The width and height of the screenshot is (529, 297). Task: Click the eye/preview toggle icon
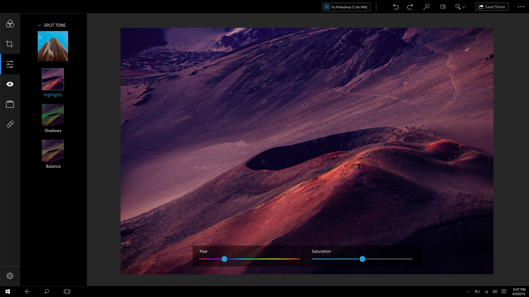(x=10, y=84)
